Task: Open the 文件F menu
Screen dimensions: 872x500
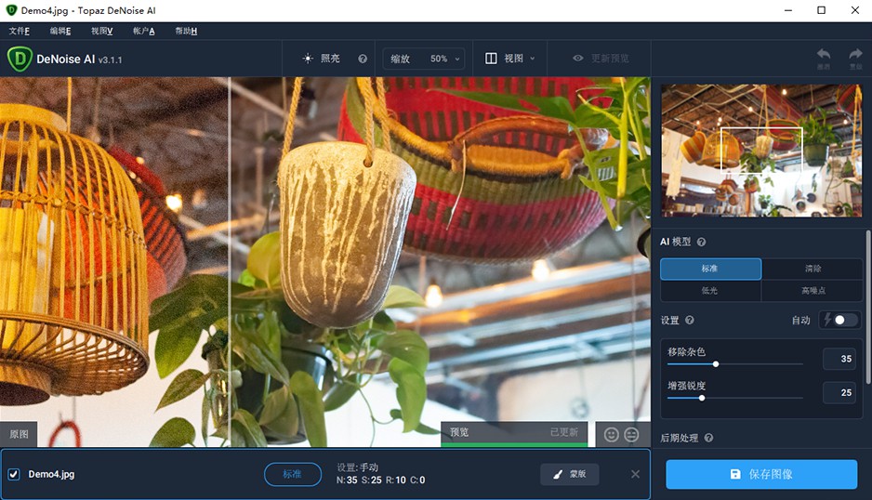Action: point(20,32)
